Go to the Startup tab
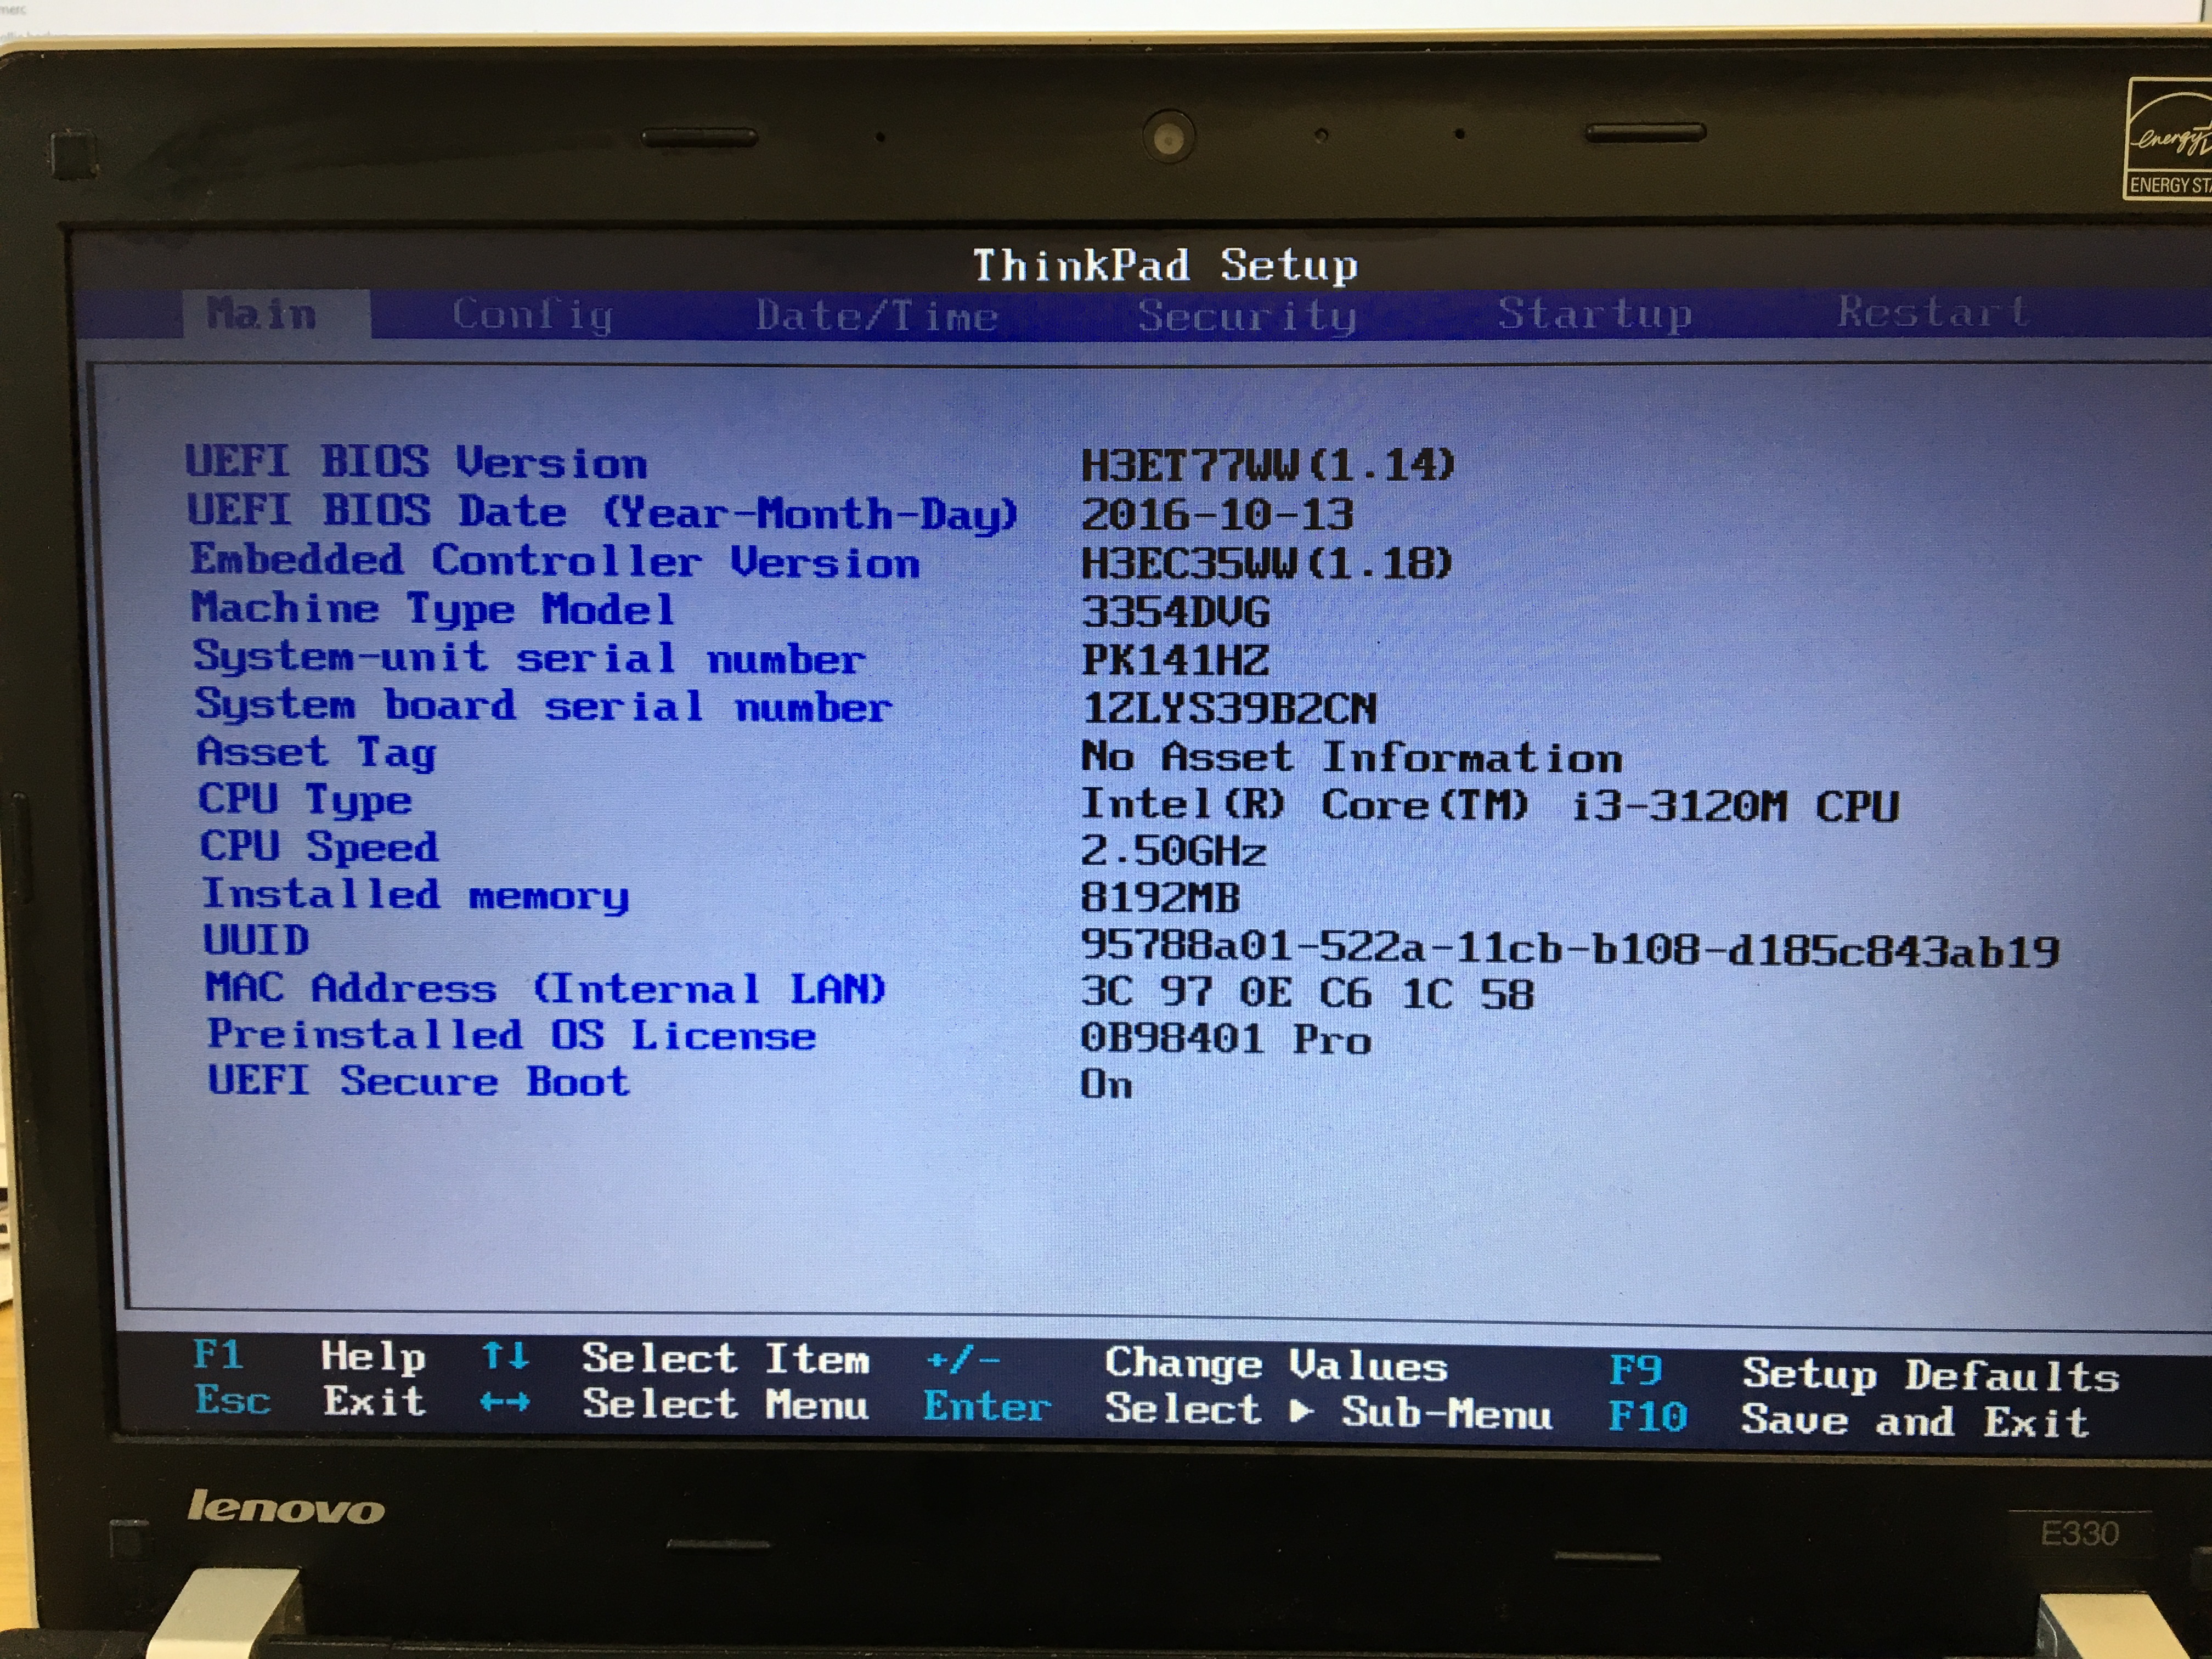Image resolution: width=2212 pixels, height=1659 pixels. click(x=1595, y=314)
